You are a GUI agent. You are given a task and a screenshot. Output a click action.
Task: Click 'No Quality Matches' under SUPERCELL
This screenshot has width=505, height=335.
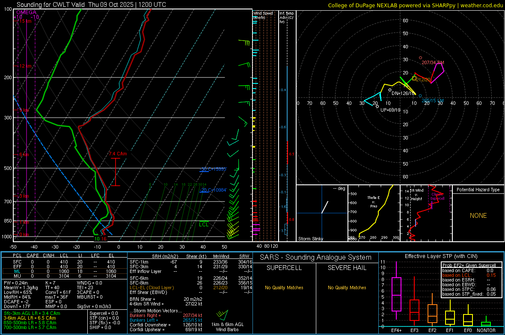[x=284, y=288]
